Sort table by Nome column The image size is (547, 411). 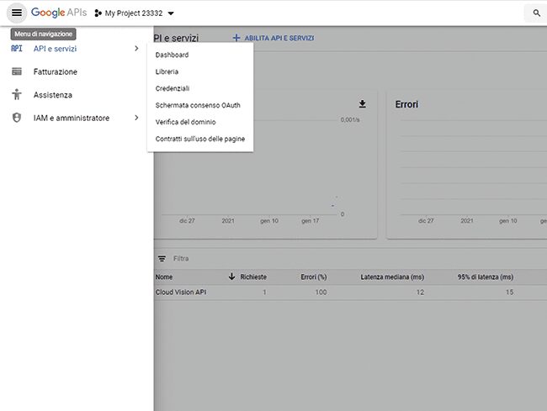click(x=164, y=277)
